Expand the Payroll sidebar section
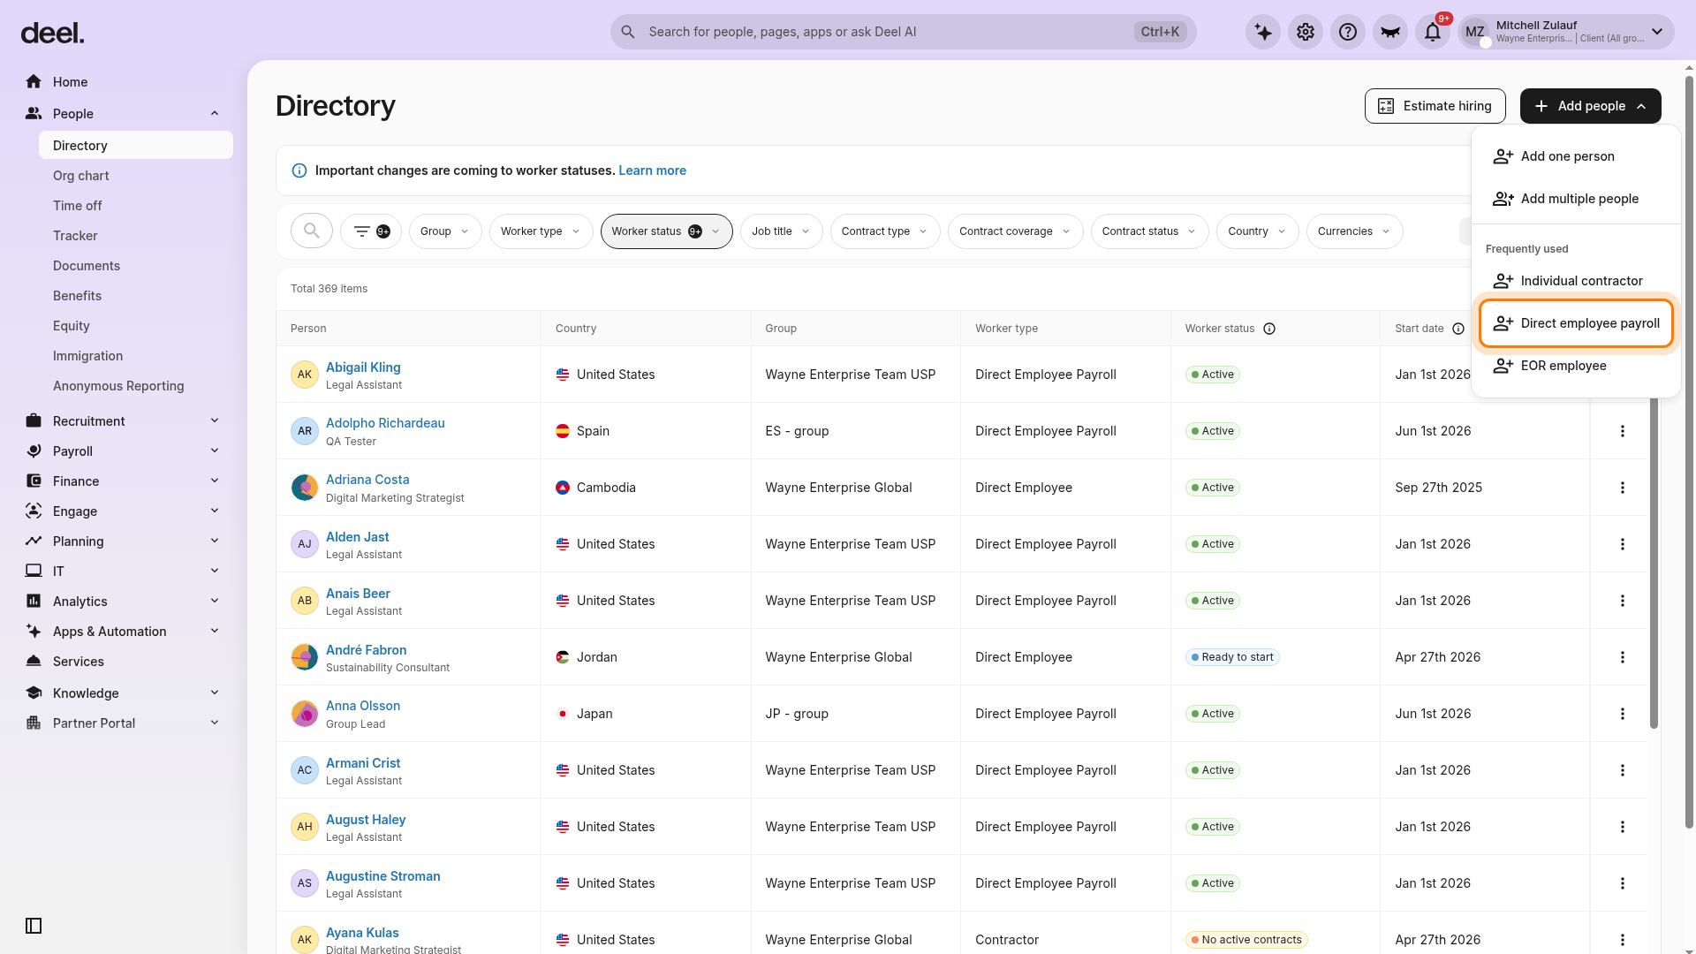 [x=215, y=450]
